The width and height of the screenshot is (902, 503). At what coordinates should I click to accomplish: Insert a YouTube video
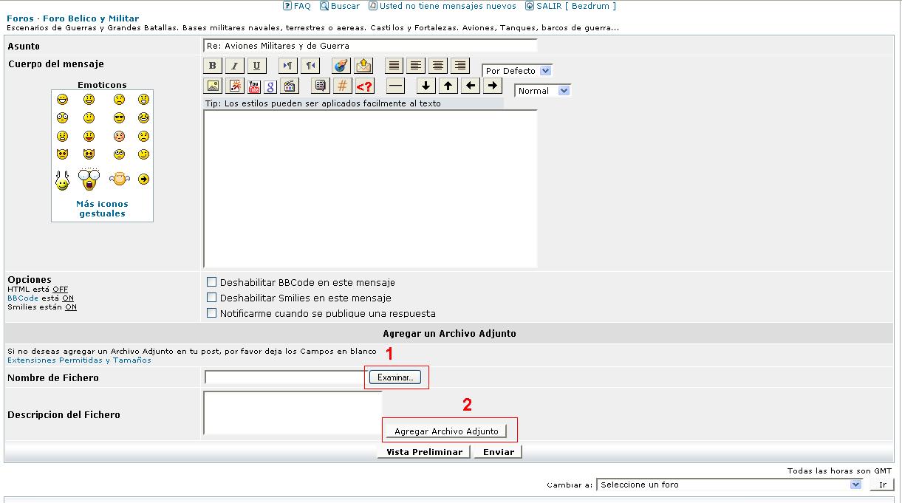coord(254,86)
